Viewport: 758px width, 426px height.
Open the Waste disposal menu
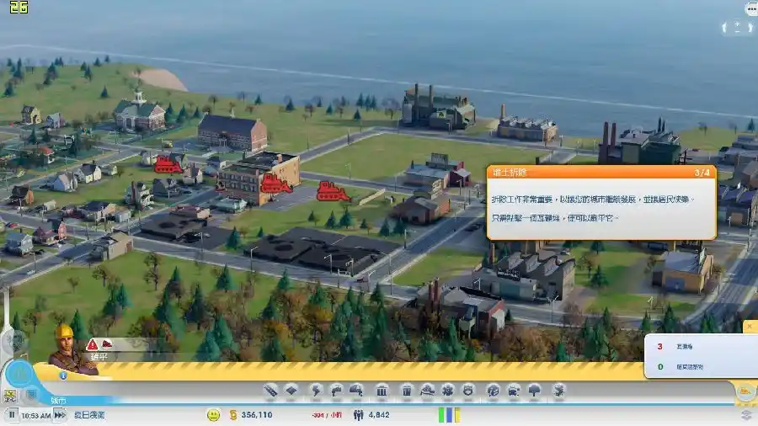click(407, 391)
